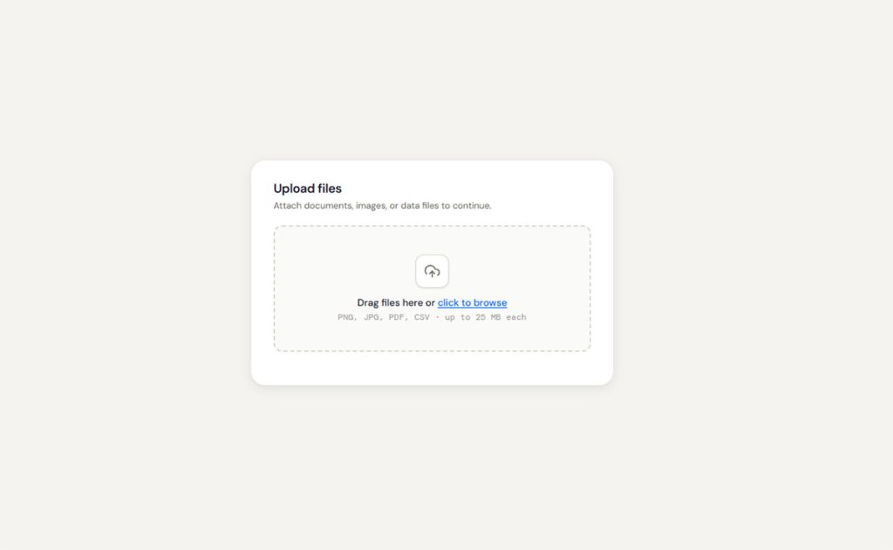Screen dimensions: 893x550
Task: Click the dashed file drop zone
Action: point(432,289)
